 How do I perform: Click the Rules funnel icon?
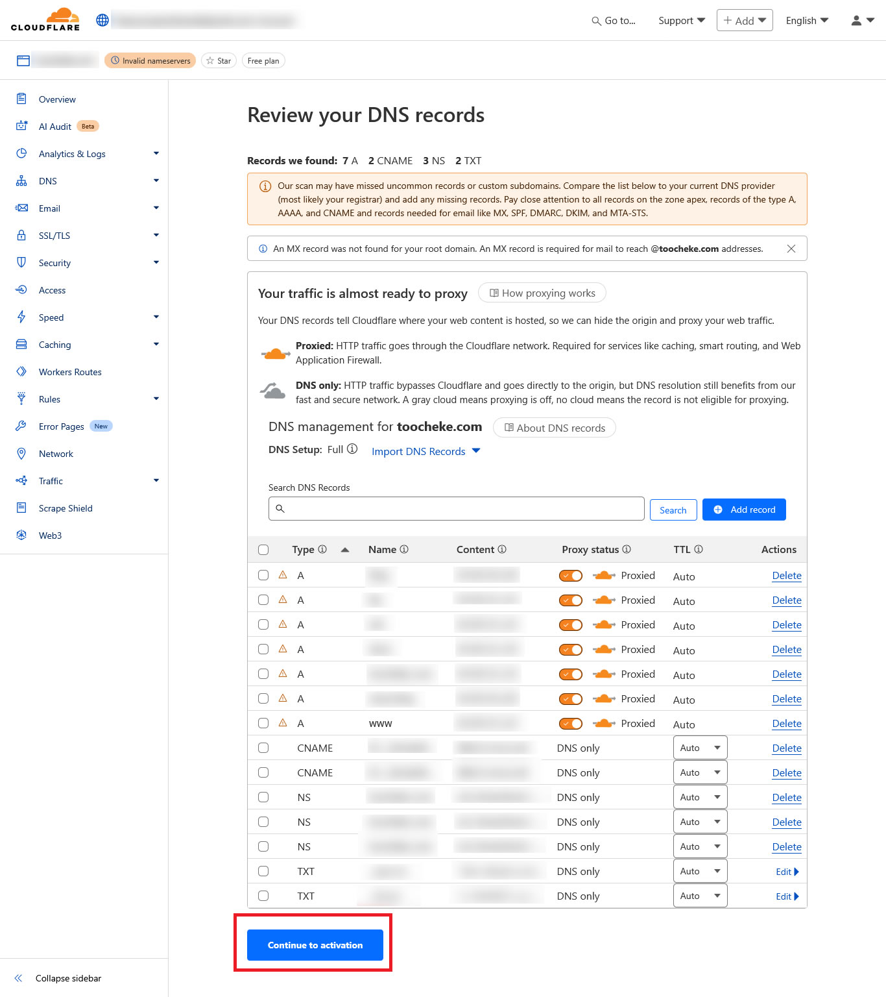21,399
